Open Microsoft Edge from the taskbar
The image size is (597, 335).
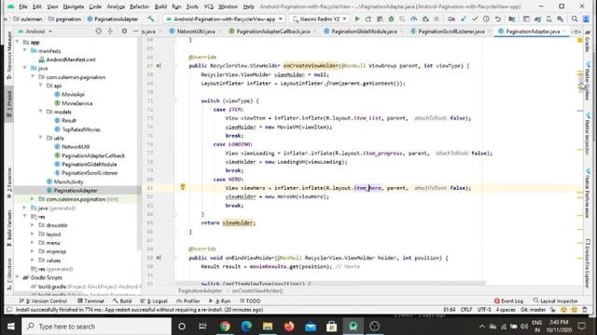pyautogui.click(x=246, y=327)
